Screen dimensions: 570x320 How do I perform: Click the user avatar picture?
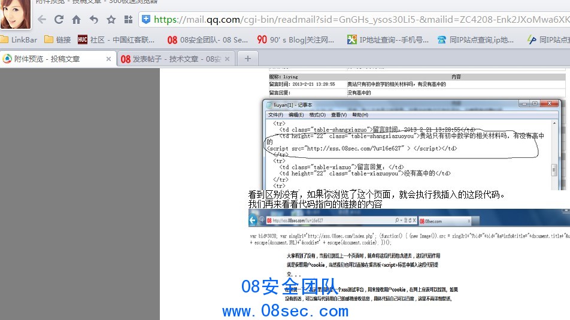(16, 14)
